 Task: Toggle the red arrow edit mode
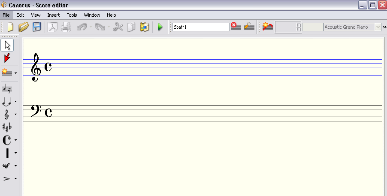(x=7, y=58)
